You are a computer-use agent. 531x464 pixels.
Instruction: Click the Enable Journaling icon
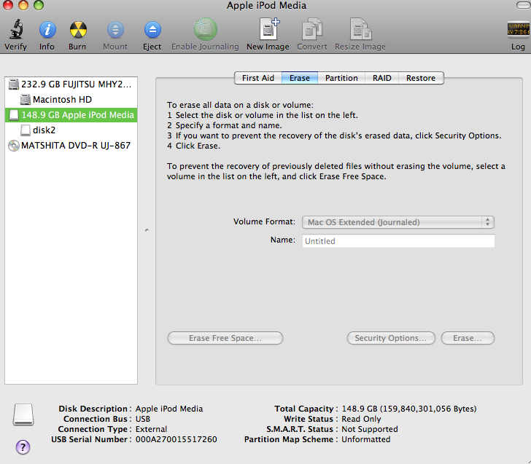205,29
